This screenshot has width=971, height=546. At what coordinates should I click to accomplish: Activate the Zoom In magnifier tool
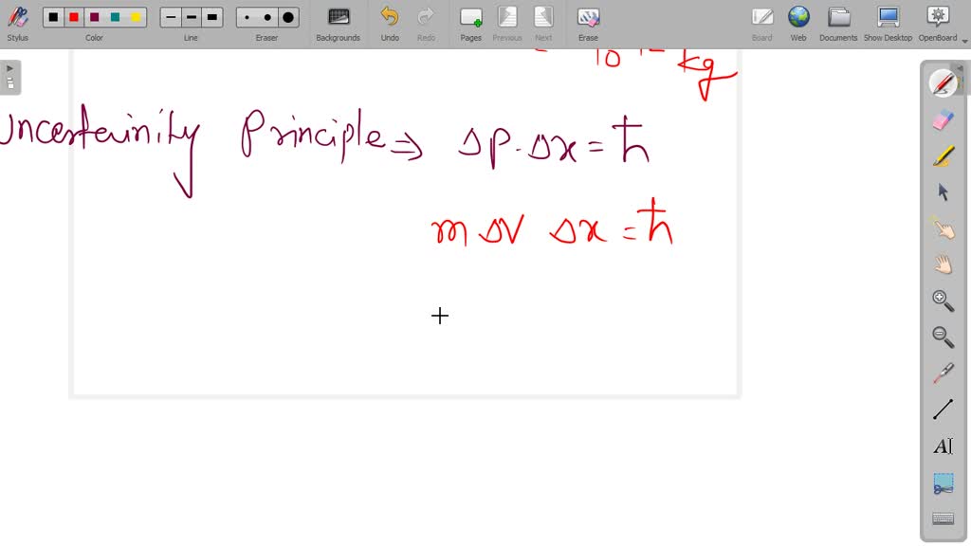(x=942, y=300)
